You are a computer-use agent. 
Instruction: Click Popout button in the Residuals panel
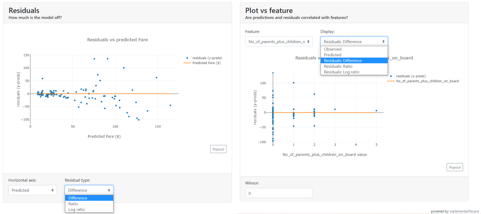218,149
